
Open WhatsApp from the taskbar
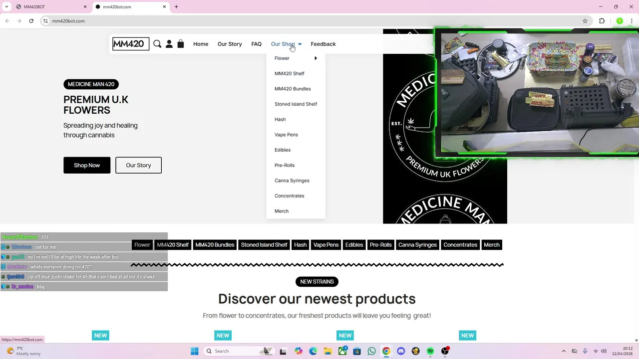pos(371,351)
